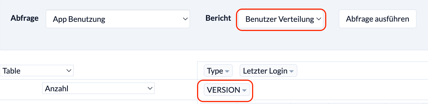Click the Bericht field label

tap(218, 18)
